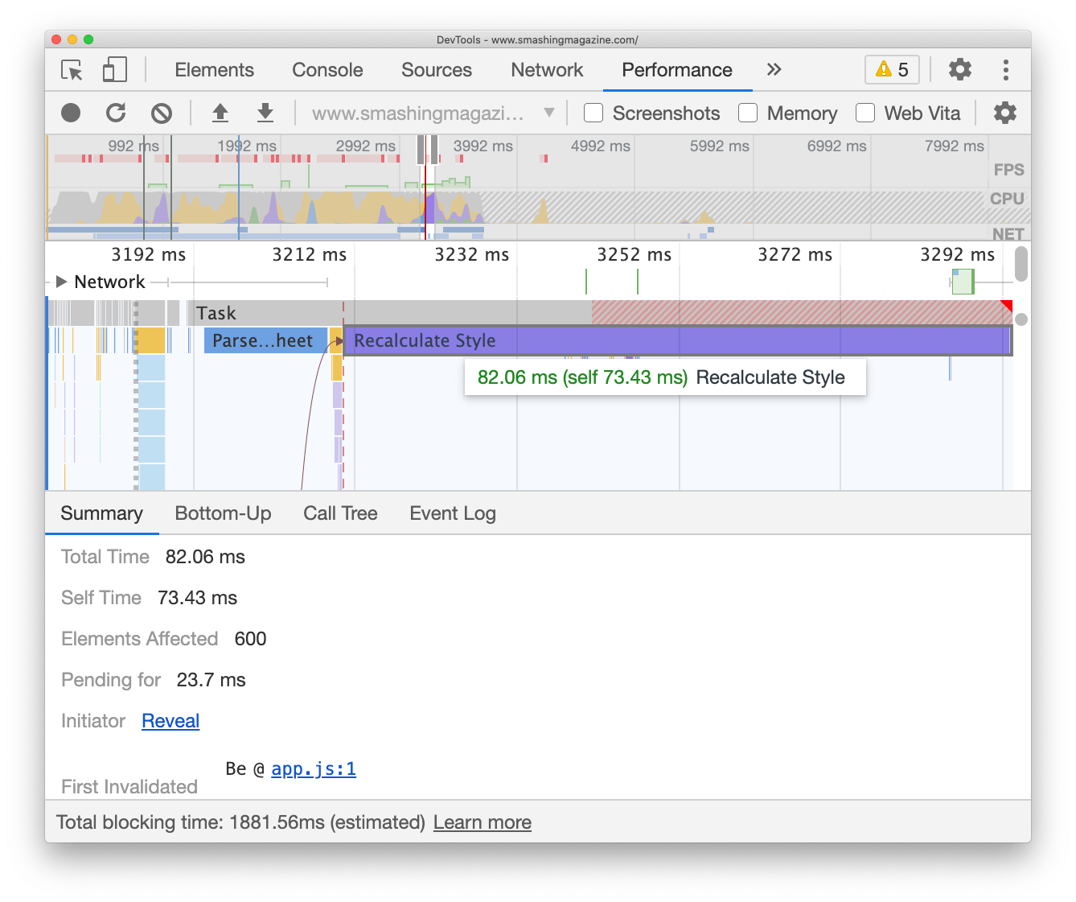Image resolution: width=1076 pixels, height=902 pixels.
Task: Switch to the Sources tab
Action: tap(437, 70)
